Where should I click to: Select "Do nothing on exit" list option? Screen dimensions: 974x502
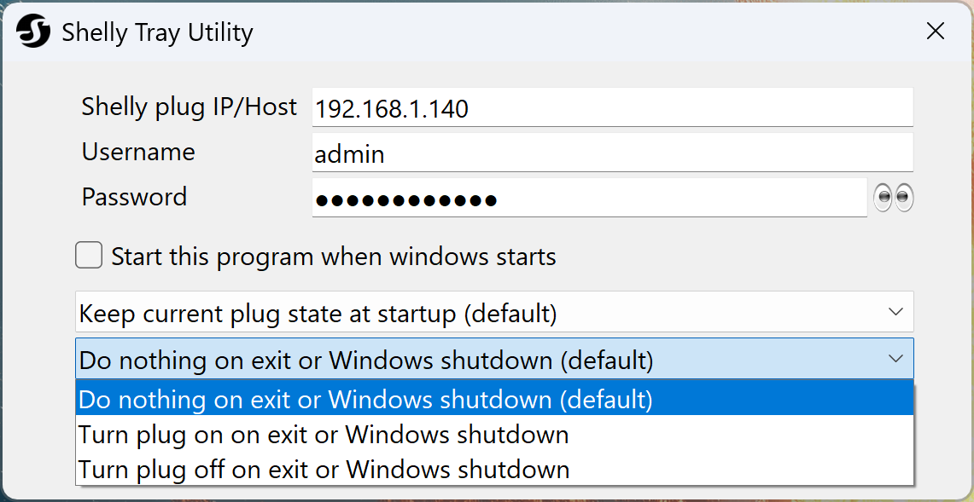coord(365,399)
